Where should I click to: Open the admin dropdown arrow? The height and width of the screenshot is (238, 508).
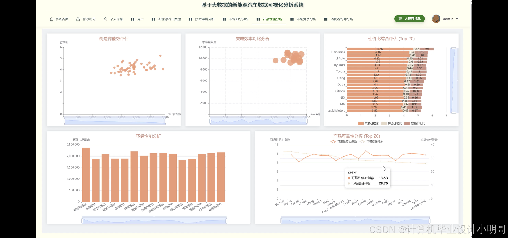click(x=457, y=19)
